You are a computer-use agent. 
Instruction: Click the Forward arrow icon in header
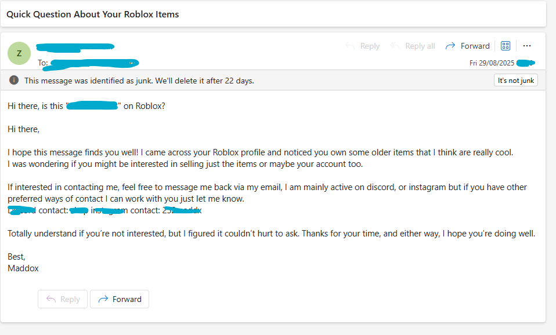point(450,46)
